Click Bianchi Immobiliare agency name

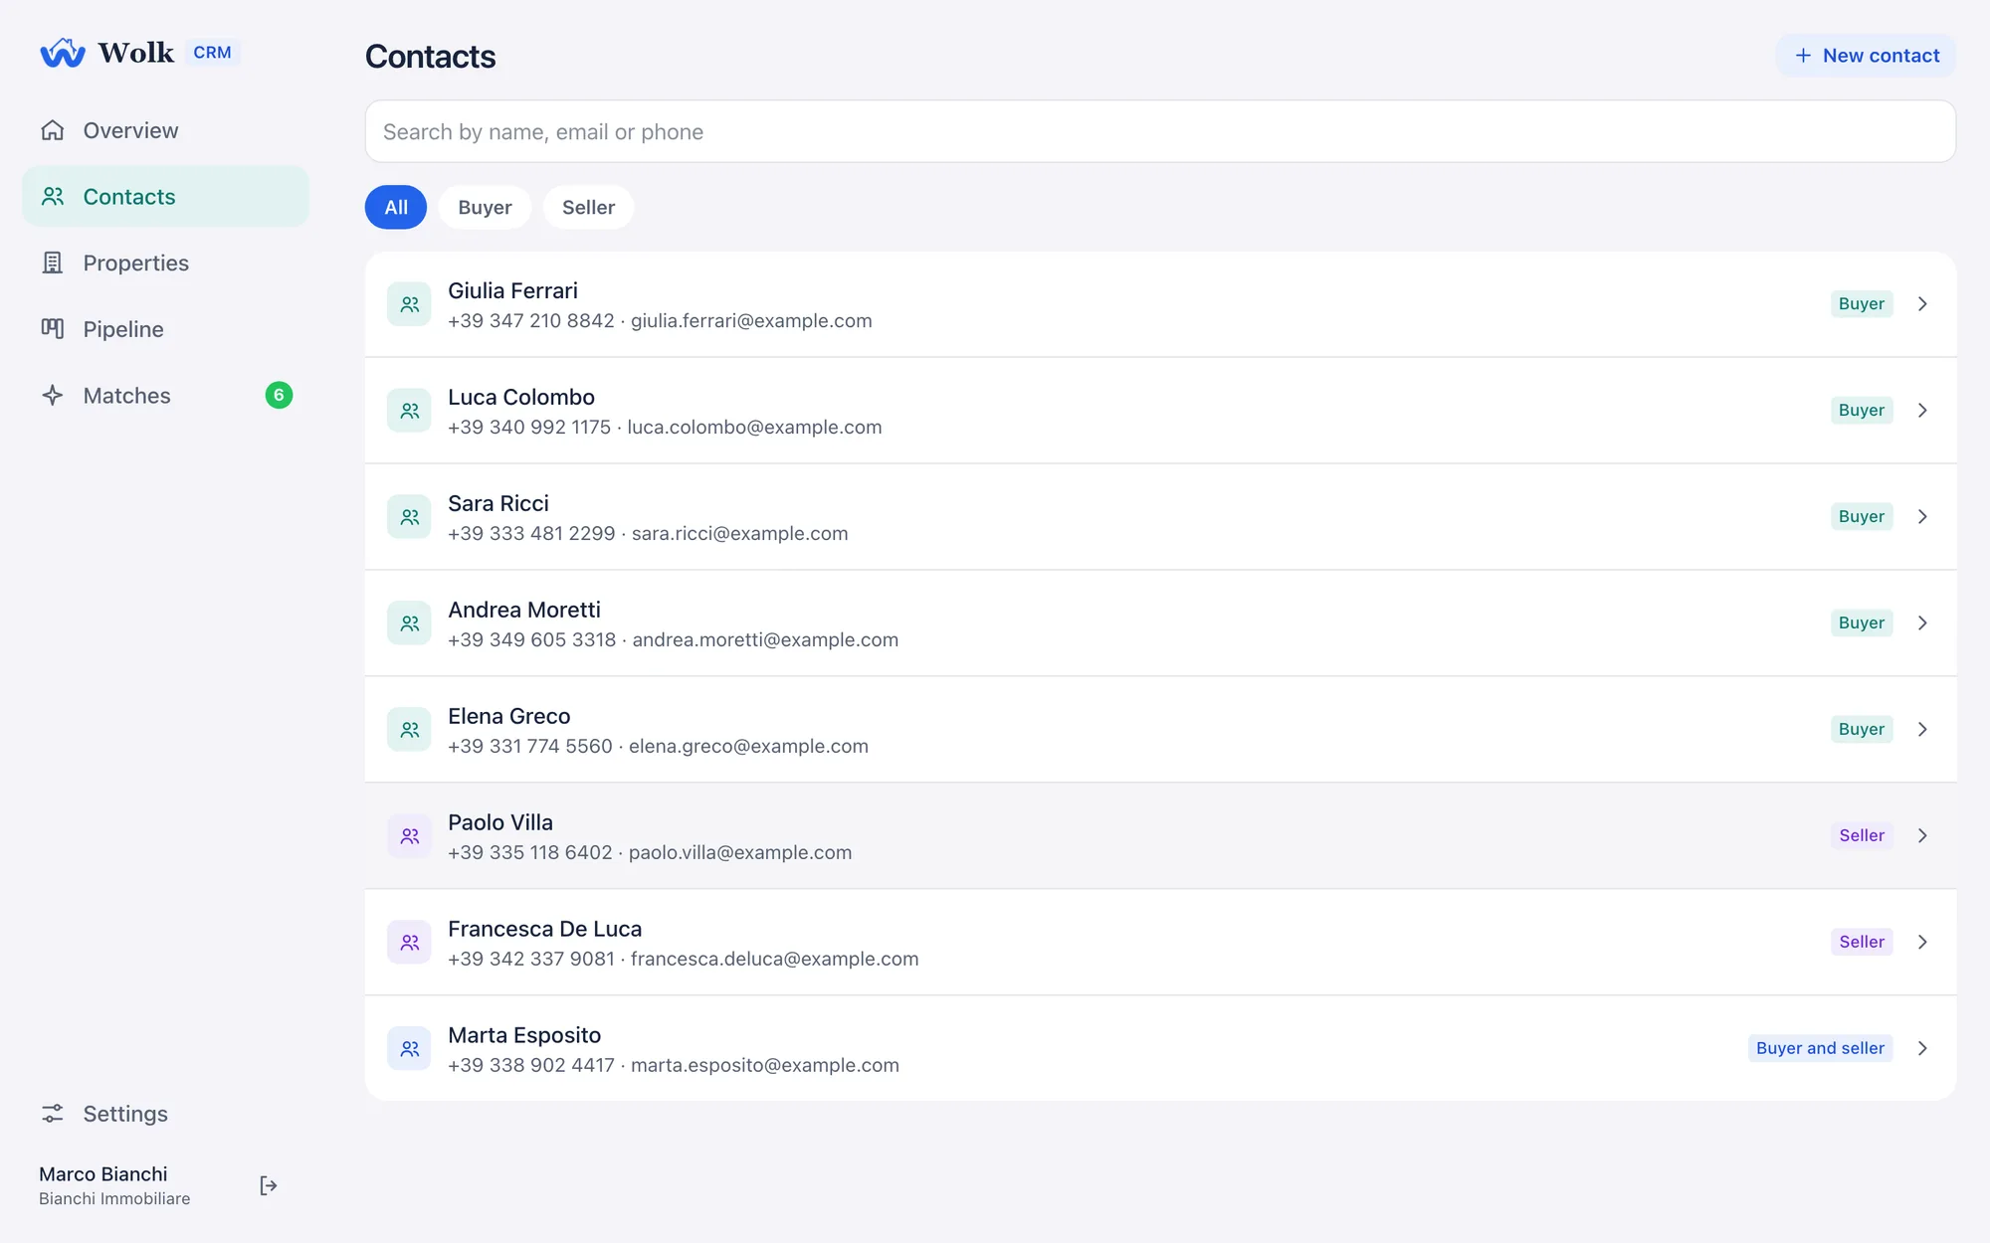coord(114,1199)
